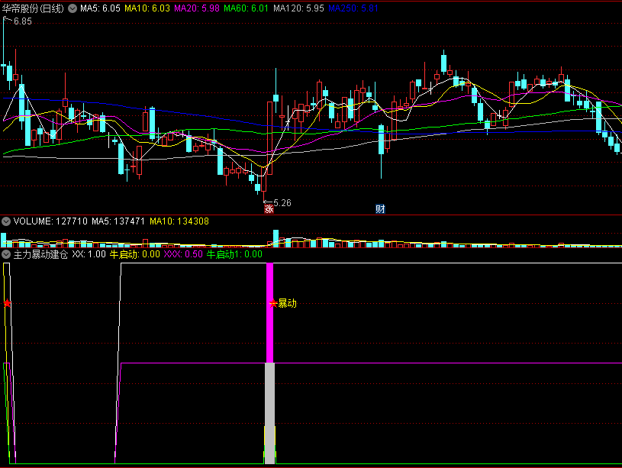
Task: Click the blue 财 marker icon
Action: tap(380, 208)
